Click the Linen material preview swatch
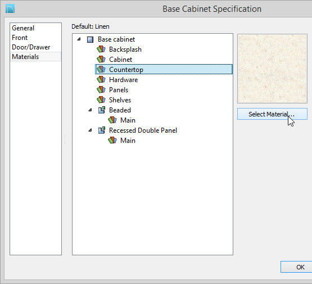This screenshot has height=284, width=312. click(272, 69)
